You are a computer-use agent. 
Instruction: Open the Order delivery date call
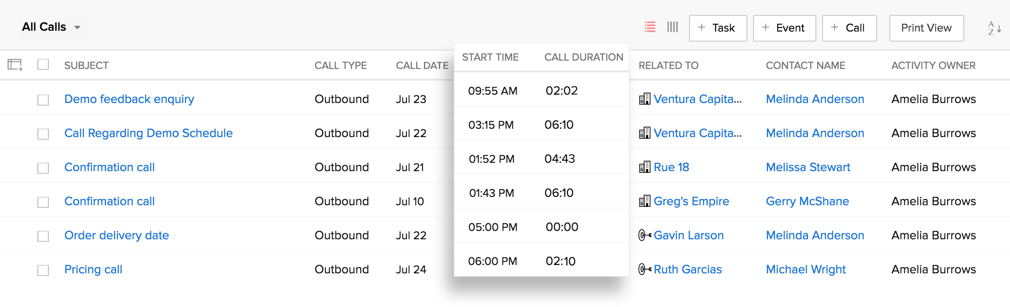(116, 235)
